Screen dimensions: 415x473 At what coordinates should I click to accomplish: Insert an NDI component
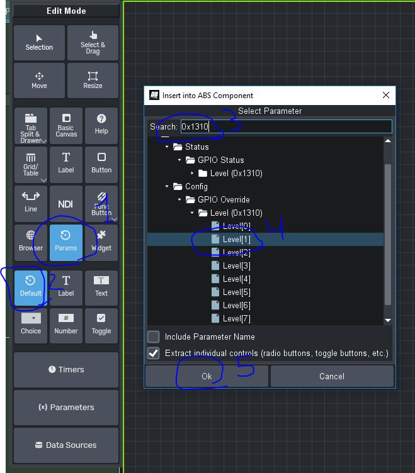[66, 204]
